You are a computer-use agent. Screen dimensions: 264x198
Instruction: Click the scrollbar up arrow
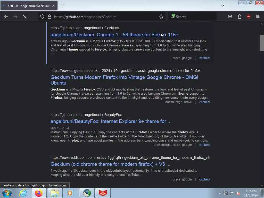[x=262, y=24]
